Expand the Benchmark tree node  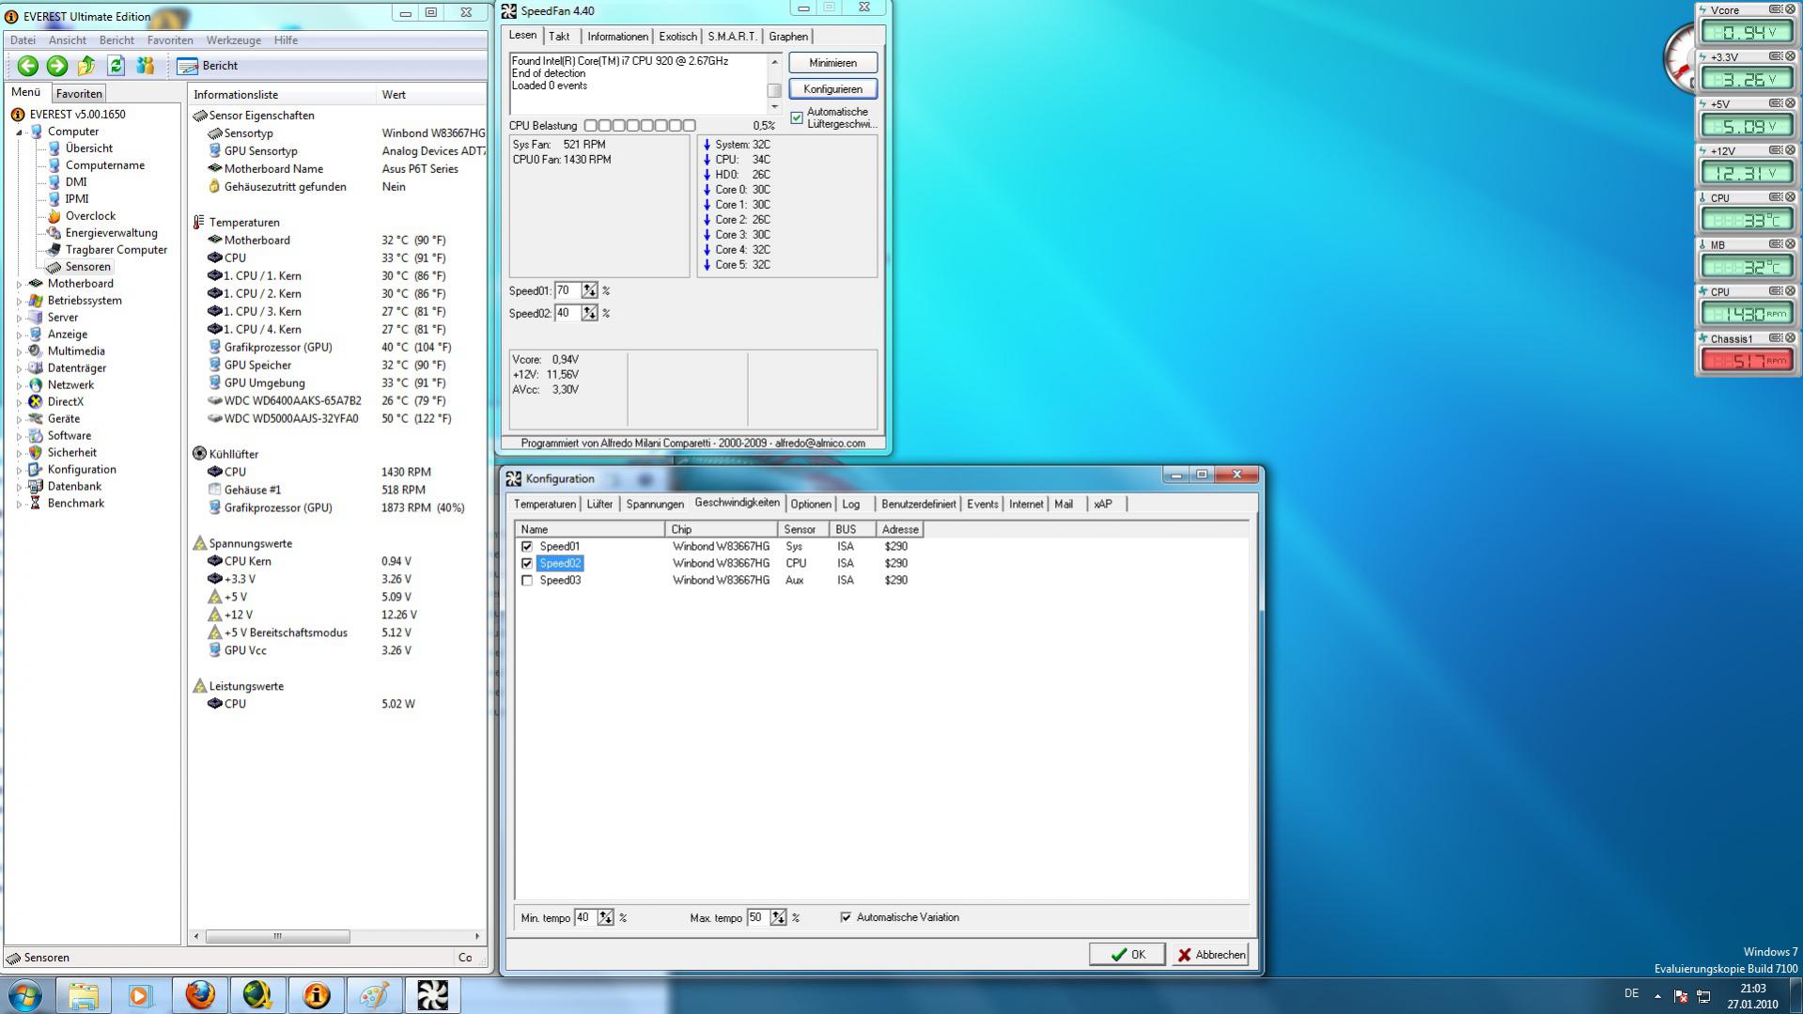[x=19, y=504]
